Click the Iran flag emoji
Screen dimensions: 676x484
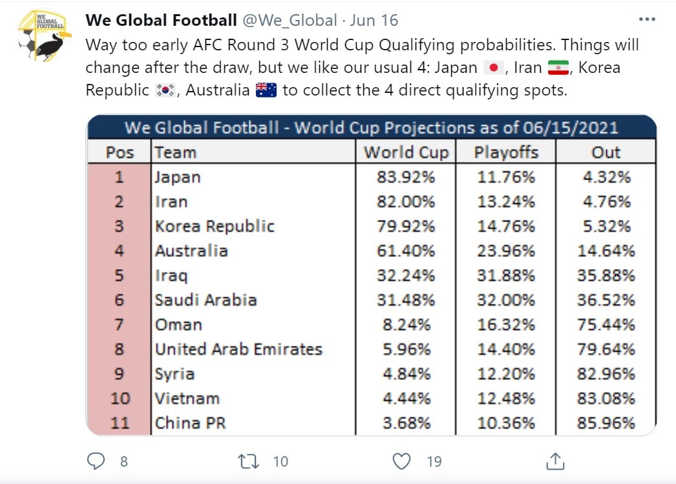click(x=557, y=68)
